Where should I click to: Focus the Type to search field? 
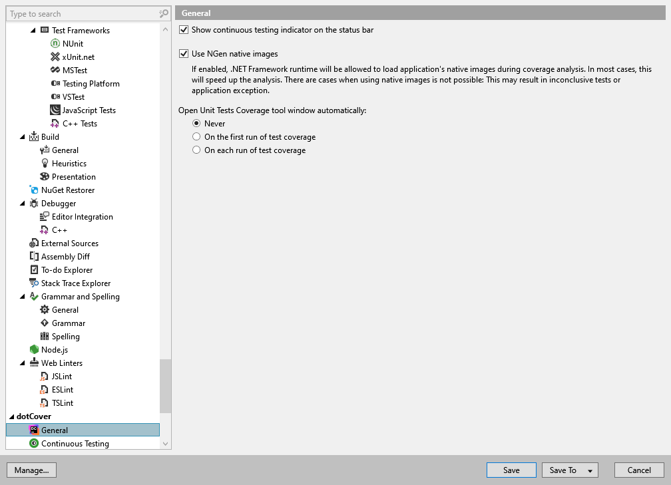point(83,14)
